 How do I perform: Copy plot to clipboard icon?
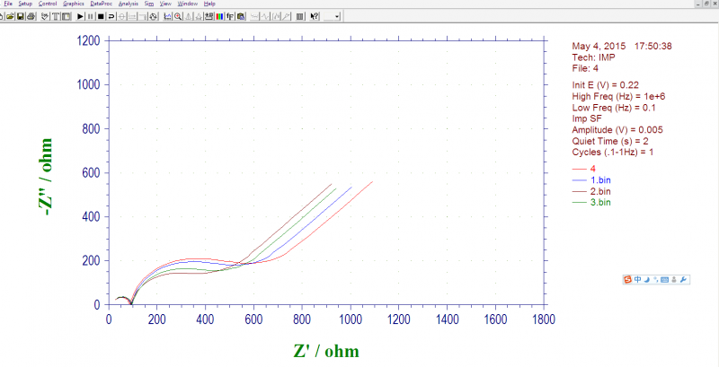(241, 16)
